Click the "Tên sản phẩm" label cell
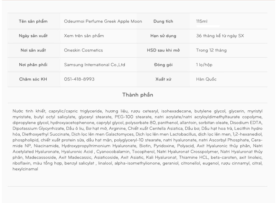 [x=33, y=21]
